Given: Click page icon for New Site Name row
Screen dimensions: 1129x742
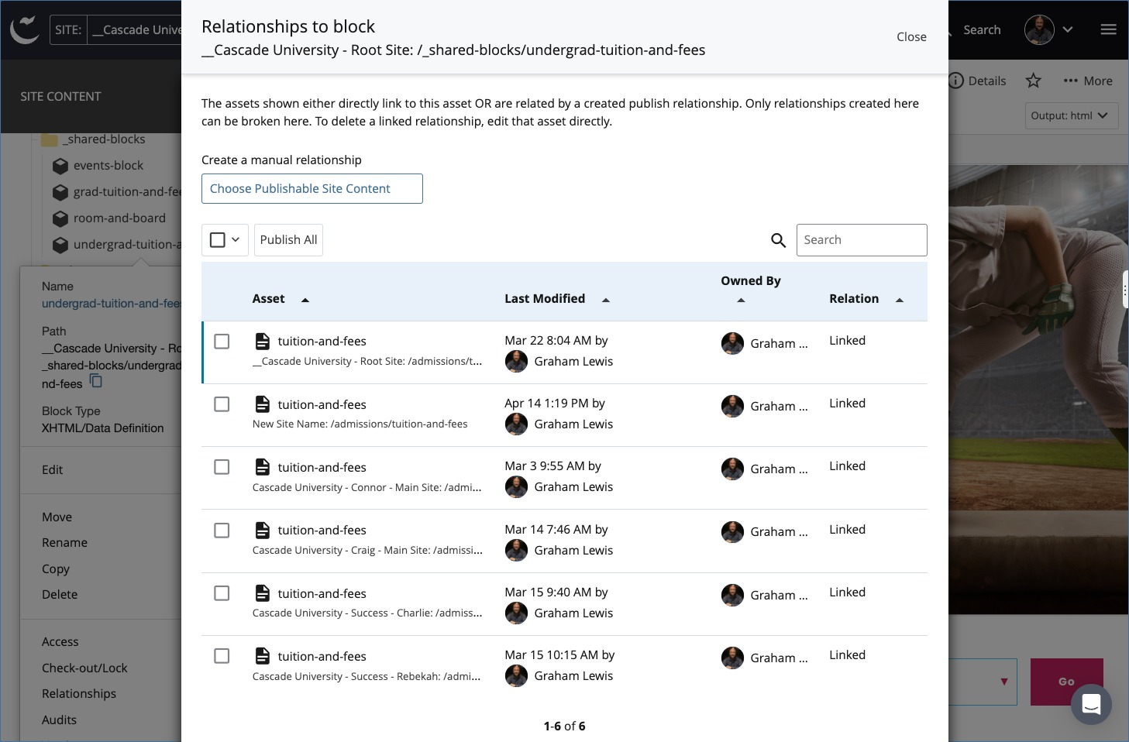Looking at the screenshot, I should tap(263, 404).
